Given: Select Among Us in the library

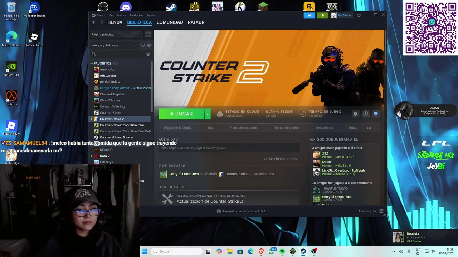Looking at the screenshot, I should [107, 69].
